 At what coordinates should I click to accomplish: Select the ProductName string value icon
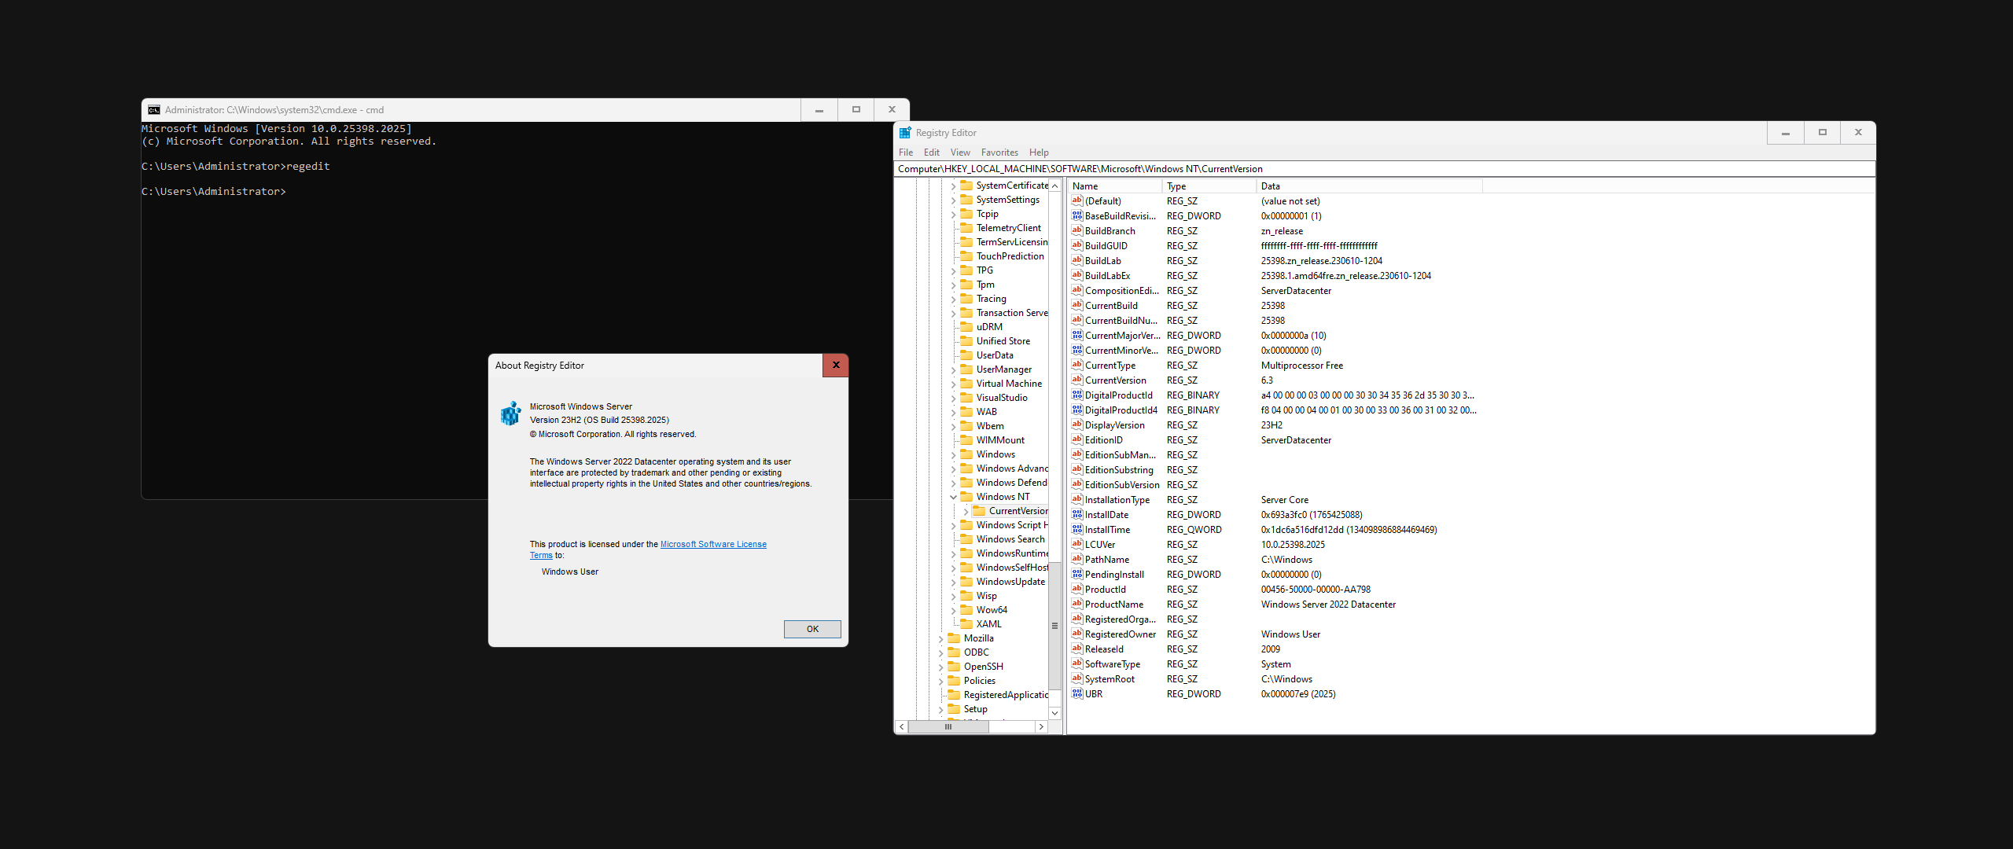pos(1077,605)
